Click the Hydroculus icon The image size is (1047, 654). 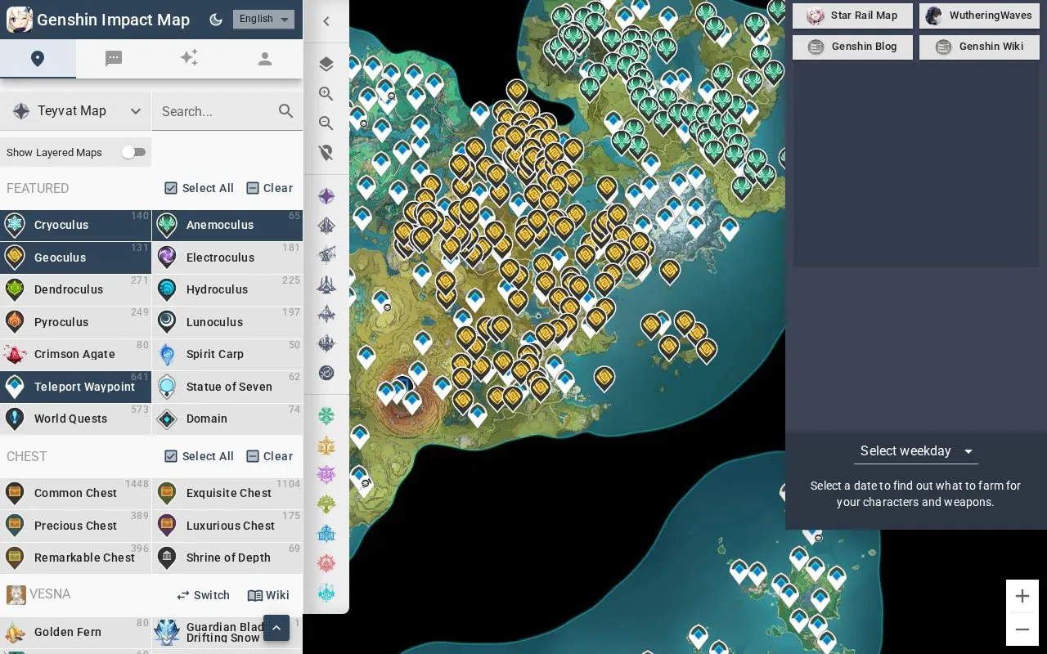tap(167, 289)
